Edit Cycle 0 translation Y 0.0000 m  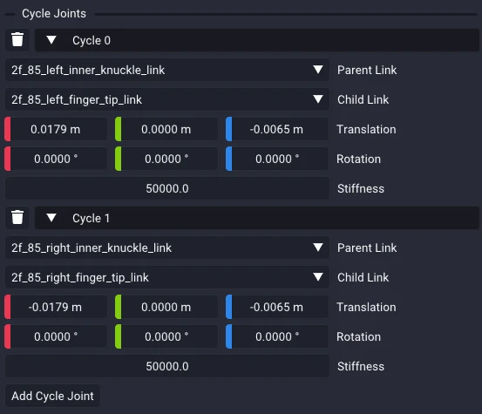166,129
